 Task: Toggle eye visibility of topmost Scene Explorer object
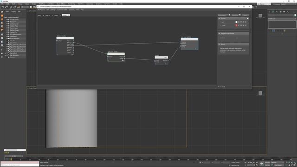(7, 19)
